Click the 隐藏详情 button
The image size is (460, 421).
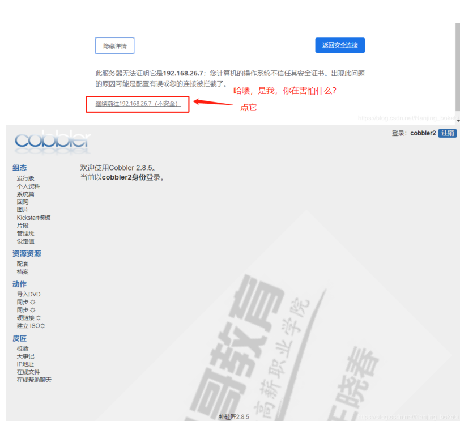[114, 46]
